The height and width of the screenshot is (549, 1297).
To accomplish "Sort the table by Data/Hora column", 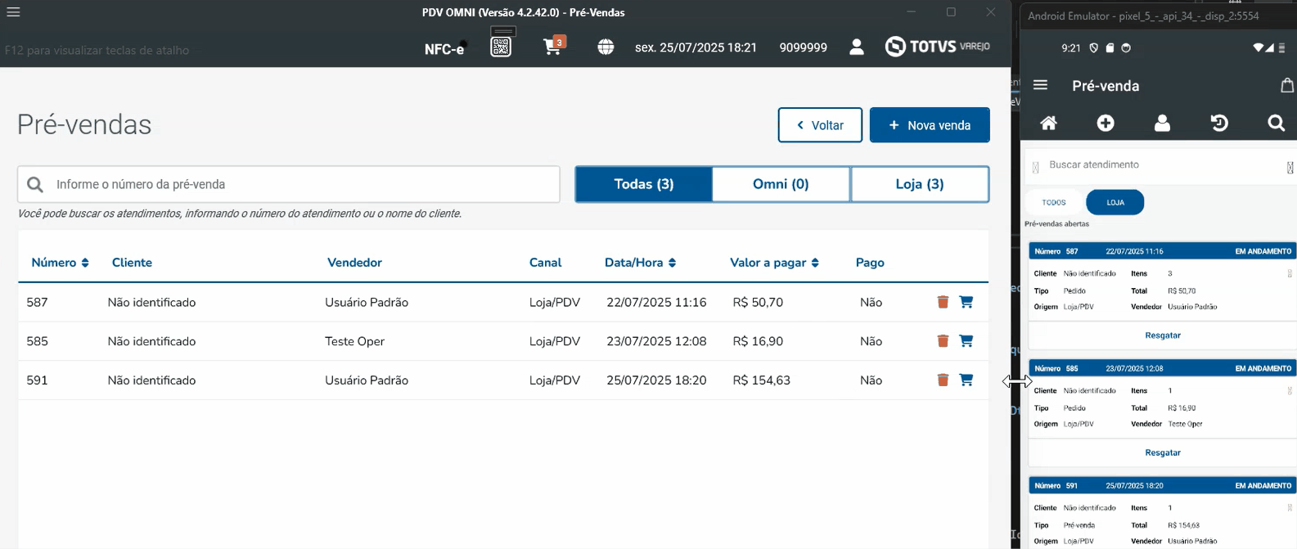I will pos(640,263).
